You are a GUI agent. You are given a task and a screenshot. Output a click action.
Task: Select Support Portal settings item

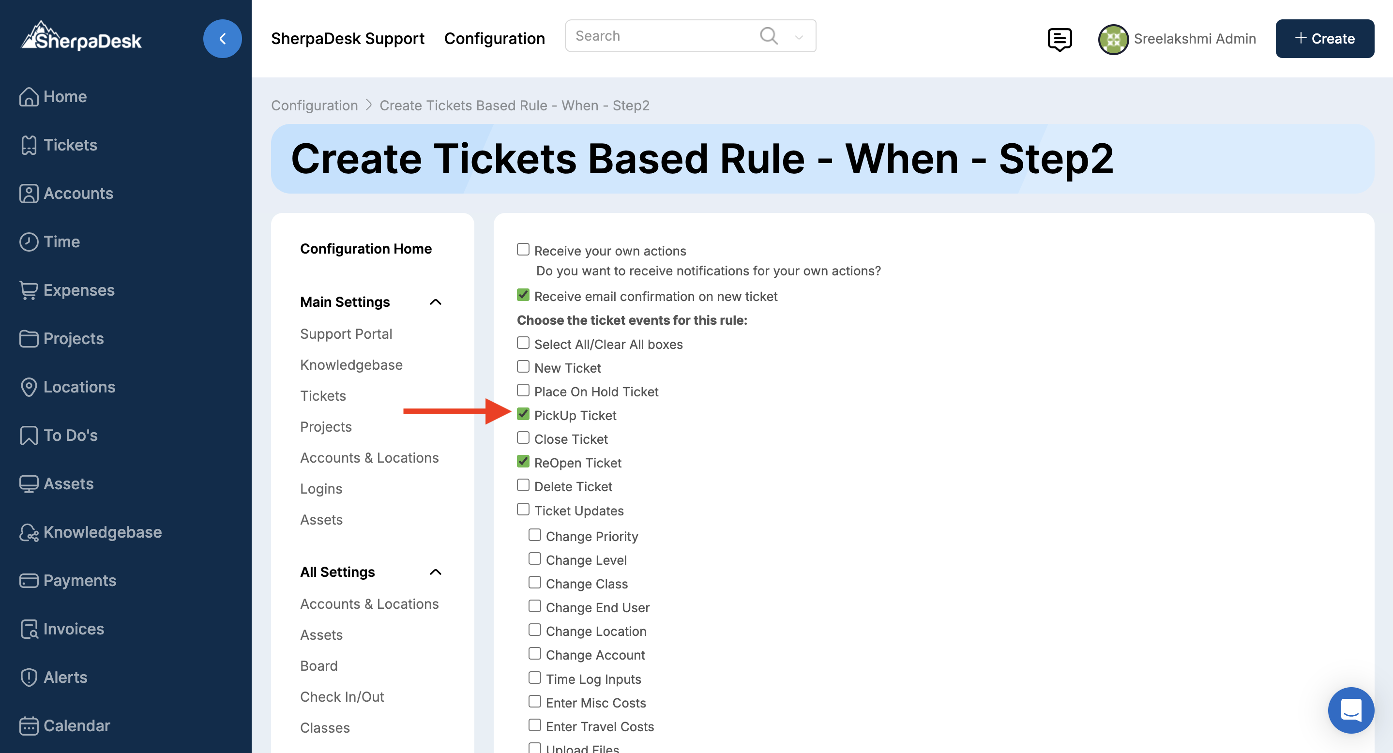(346, 333)
